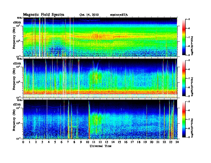Click the log(PSD) label beside dH/dt color scale

pyautogui.click(x=192, y=46)
